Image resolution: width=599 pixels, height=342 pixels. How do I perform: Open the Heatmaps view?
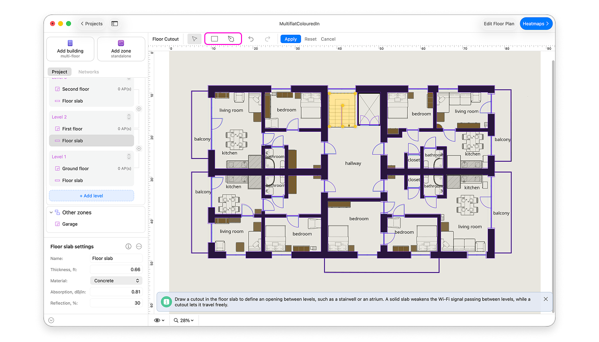pos(536,24)
